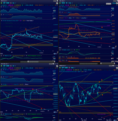Image resolution: width=118 pixels, height=121 pixels.
Task: Click left handle of SPX 5m time slider
Action: 28,62
